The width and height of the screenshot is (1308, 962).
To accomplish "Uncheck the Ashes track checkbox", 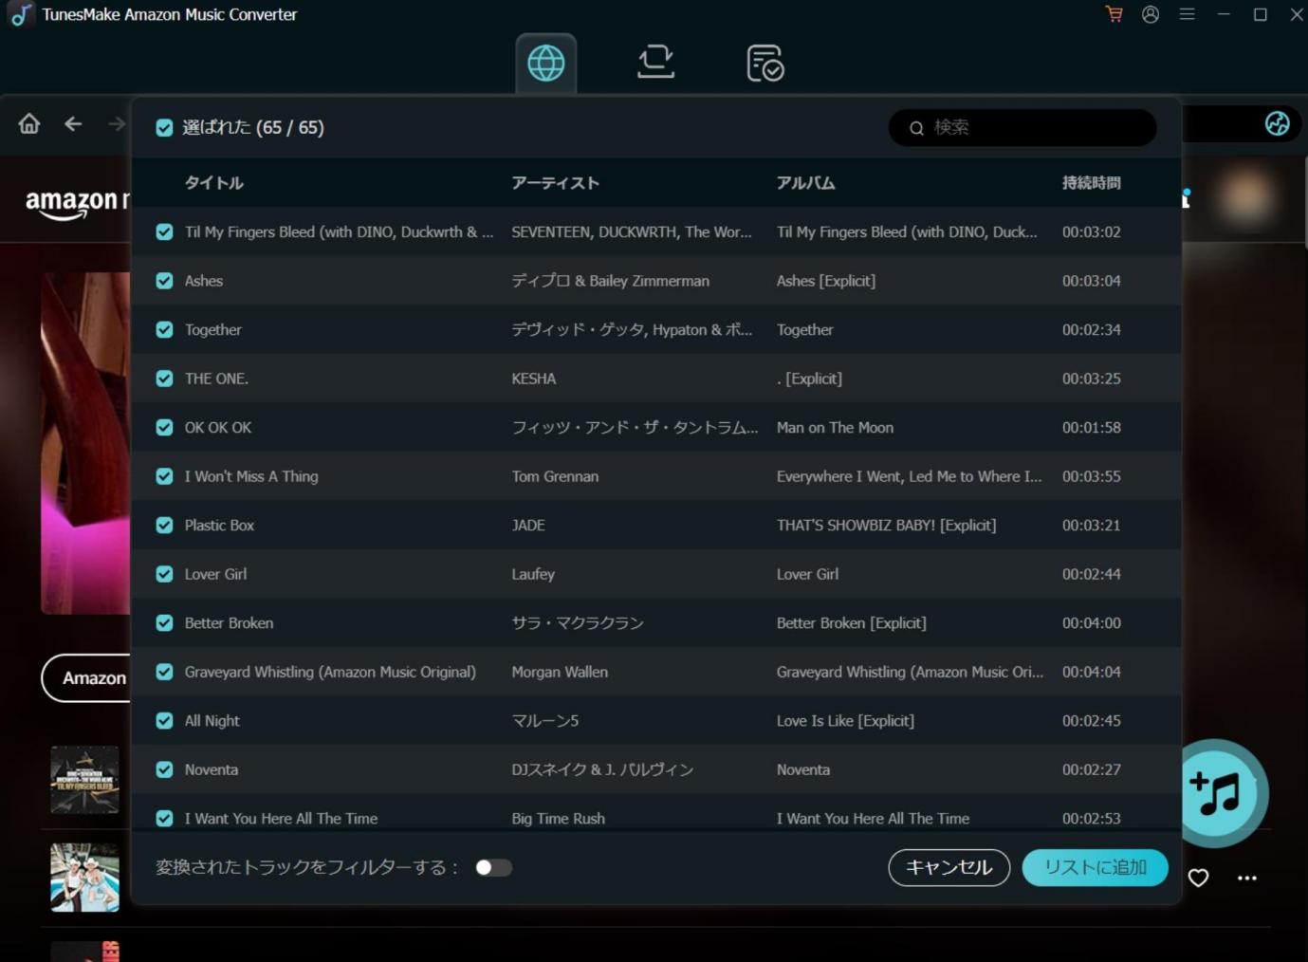I will tap(164, 281).
